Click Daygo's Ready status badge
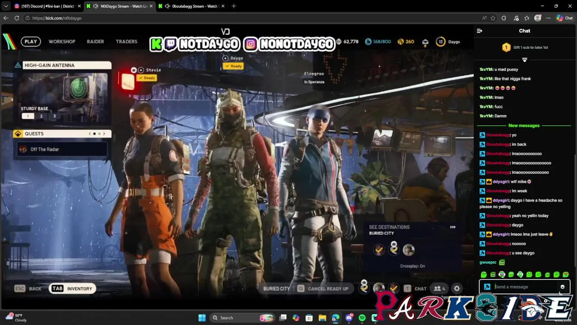The height and width of the screenshot is (325, 577). coord(233,66)
